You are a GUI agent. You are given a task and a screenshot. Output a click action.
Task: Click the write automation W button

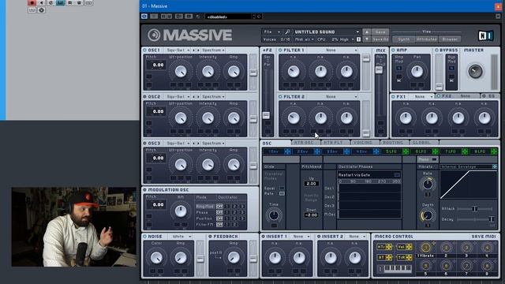[x=79, y=3]
